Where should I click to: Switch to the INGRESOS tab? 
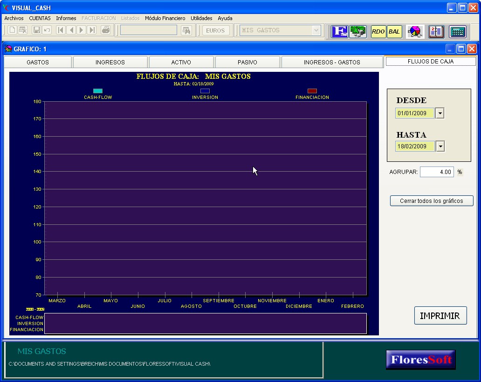pos(110,62)
